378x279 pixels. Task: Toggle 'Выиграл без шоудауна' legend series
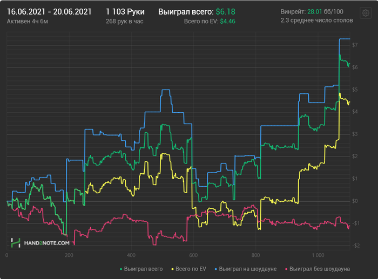[318, 269]
